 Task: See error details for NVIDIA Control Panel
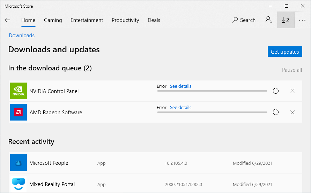click(x=180, y=86)
